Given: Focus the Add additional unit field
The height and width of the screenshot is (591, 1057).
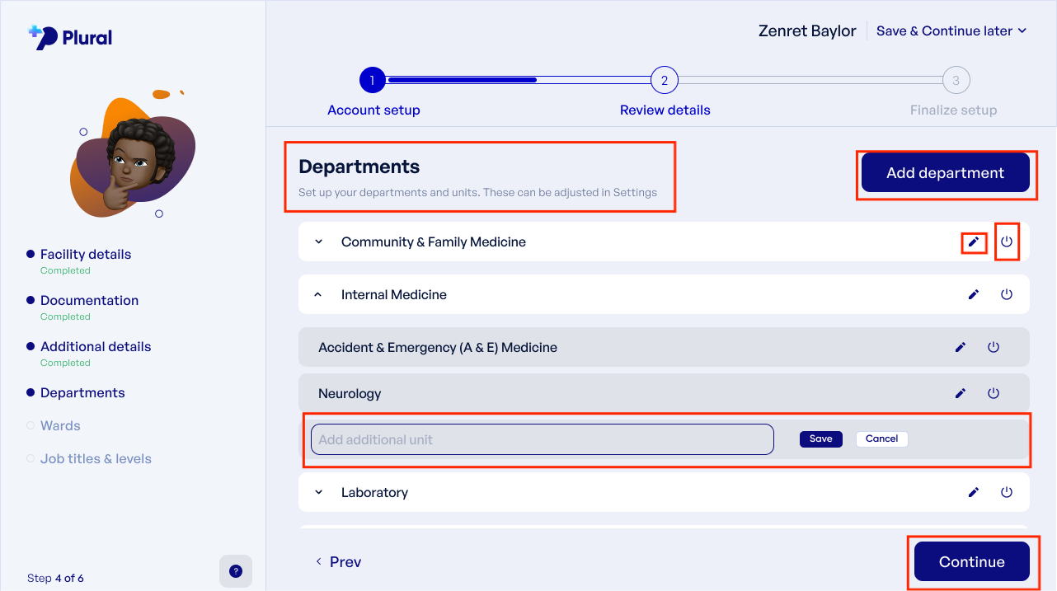Looking at the screenshot, I should coord(543,439).
